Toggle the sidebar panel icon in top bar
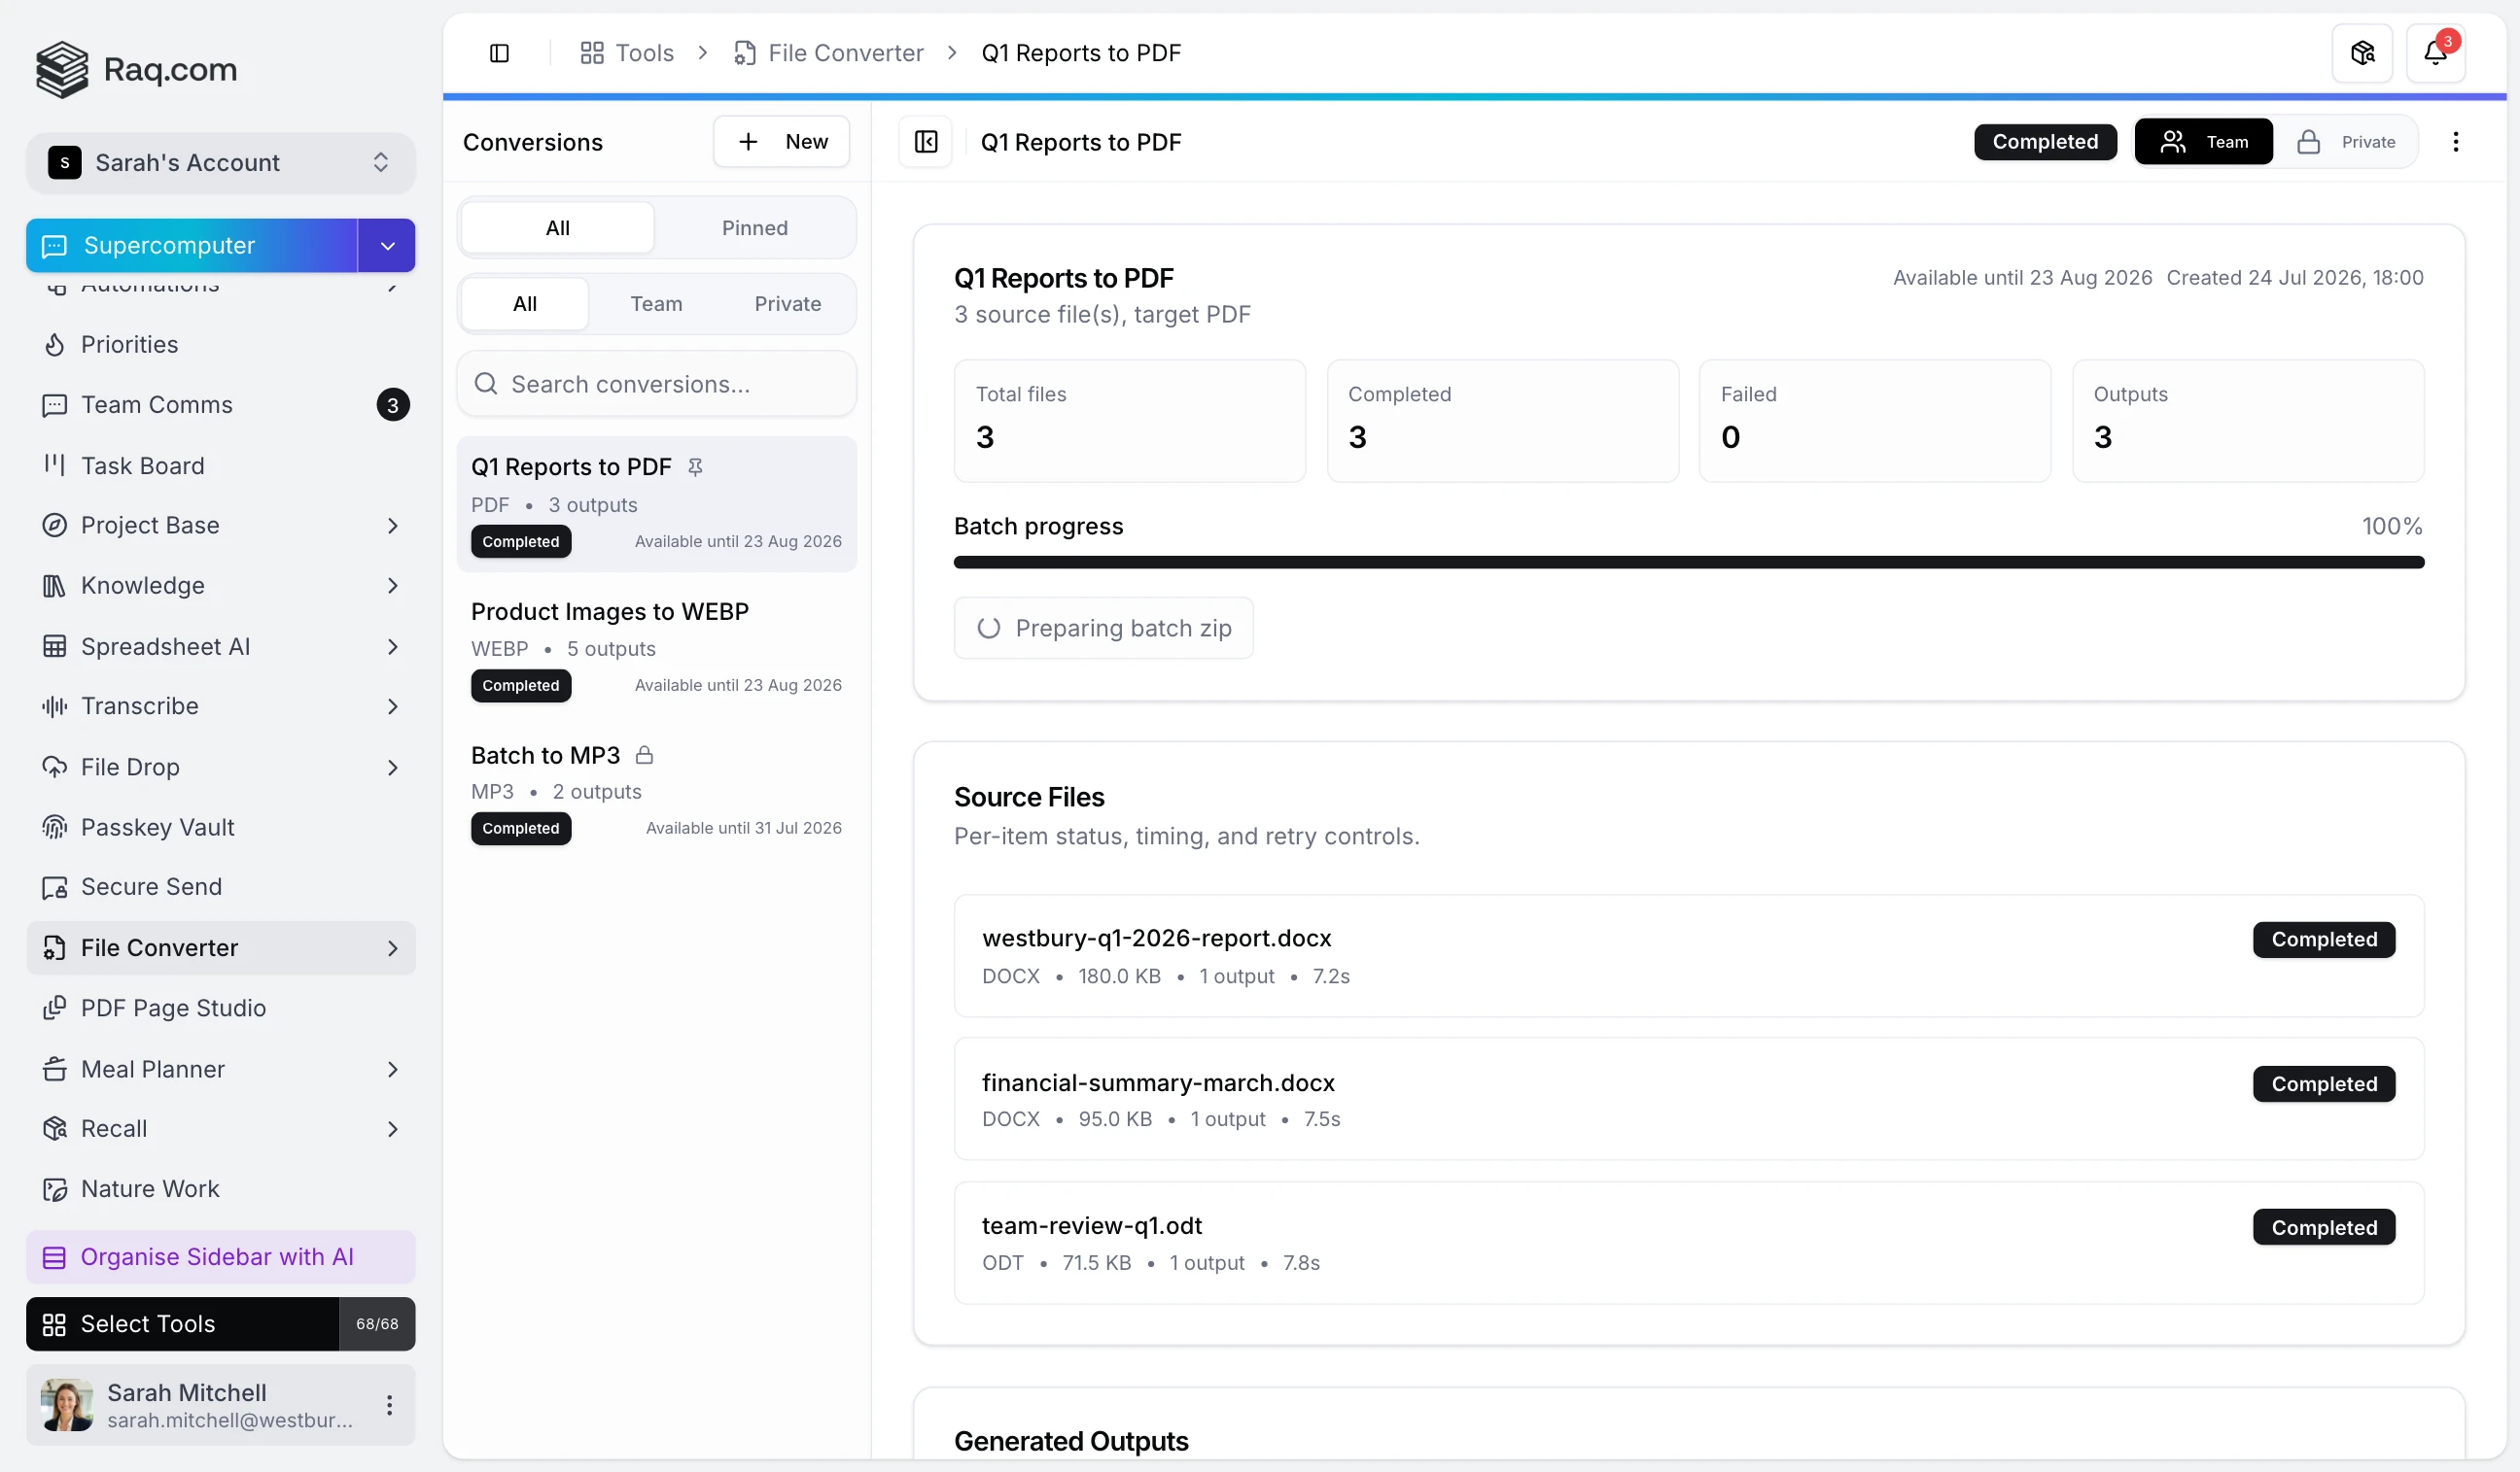 [499, 53]
